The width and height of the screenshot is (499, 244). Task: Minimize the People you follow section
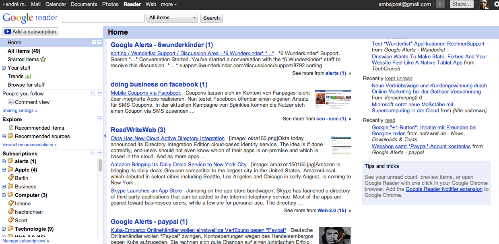point(94,93)
